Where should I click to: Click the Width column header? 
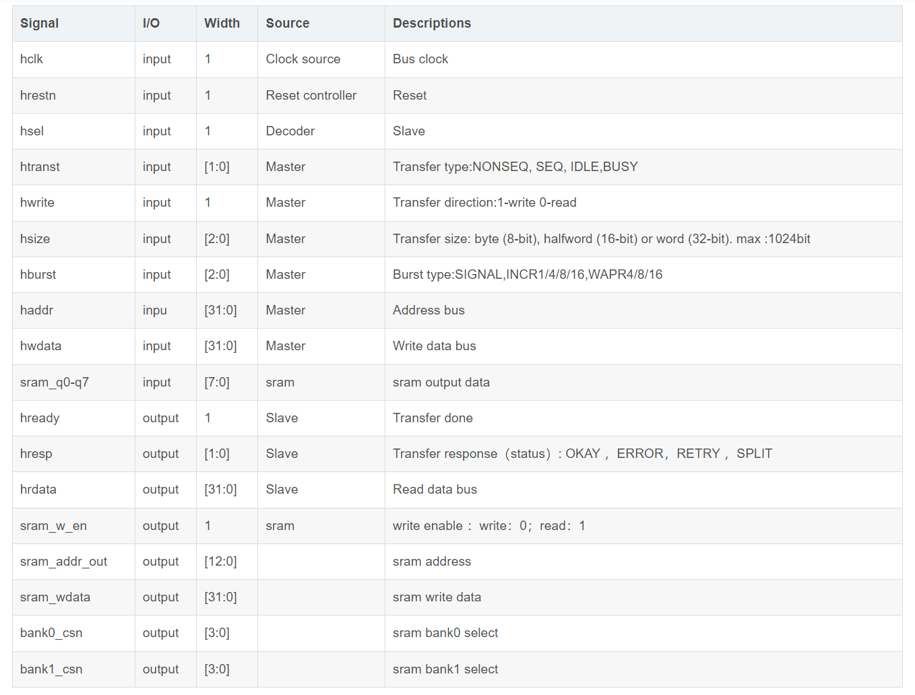222,24
